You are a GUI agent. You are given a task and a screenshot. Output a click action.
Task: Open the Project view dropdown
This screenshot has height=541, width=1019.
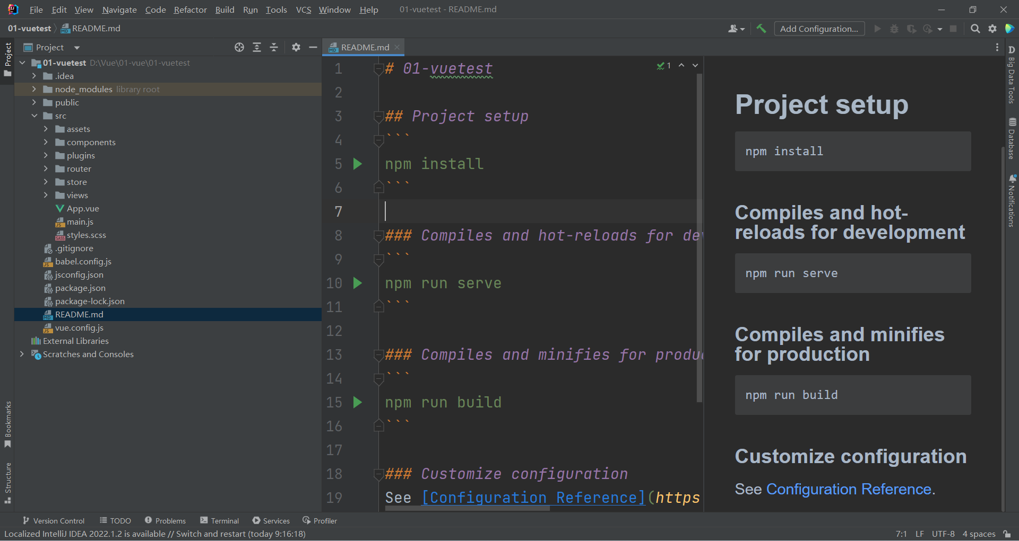77,48
